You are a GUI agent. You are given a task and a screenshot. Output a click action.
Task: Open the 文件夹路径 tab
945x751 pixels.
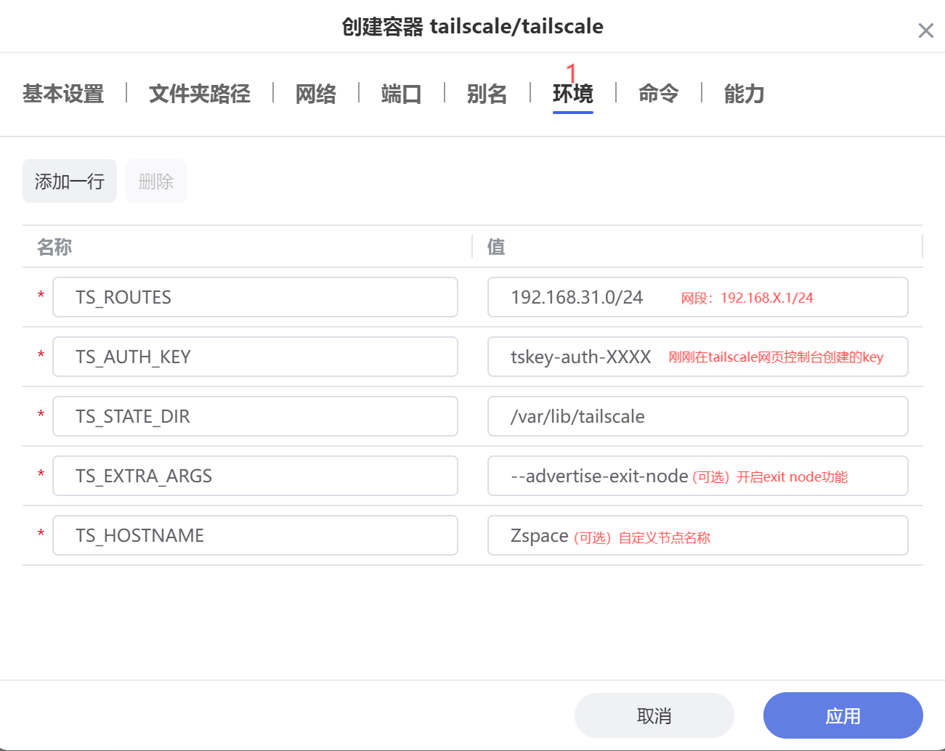click(200, 94)
